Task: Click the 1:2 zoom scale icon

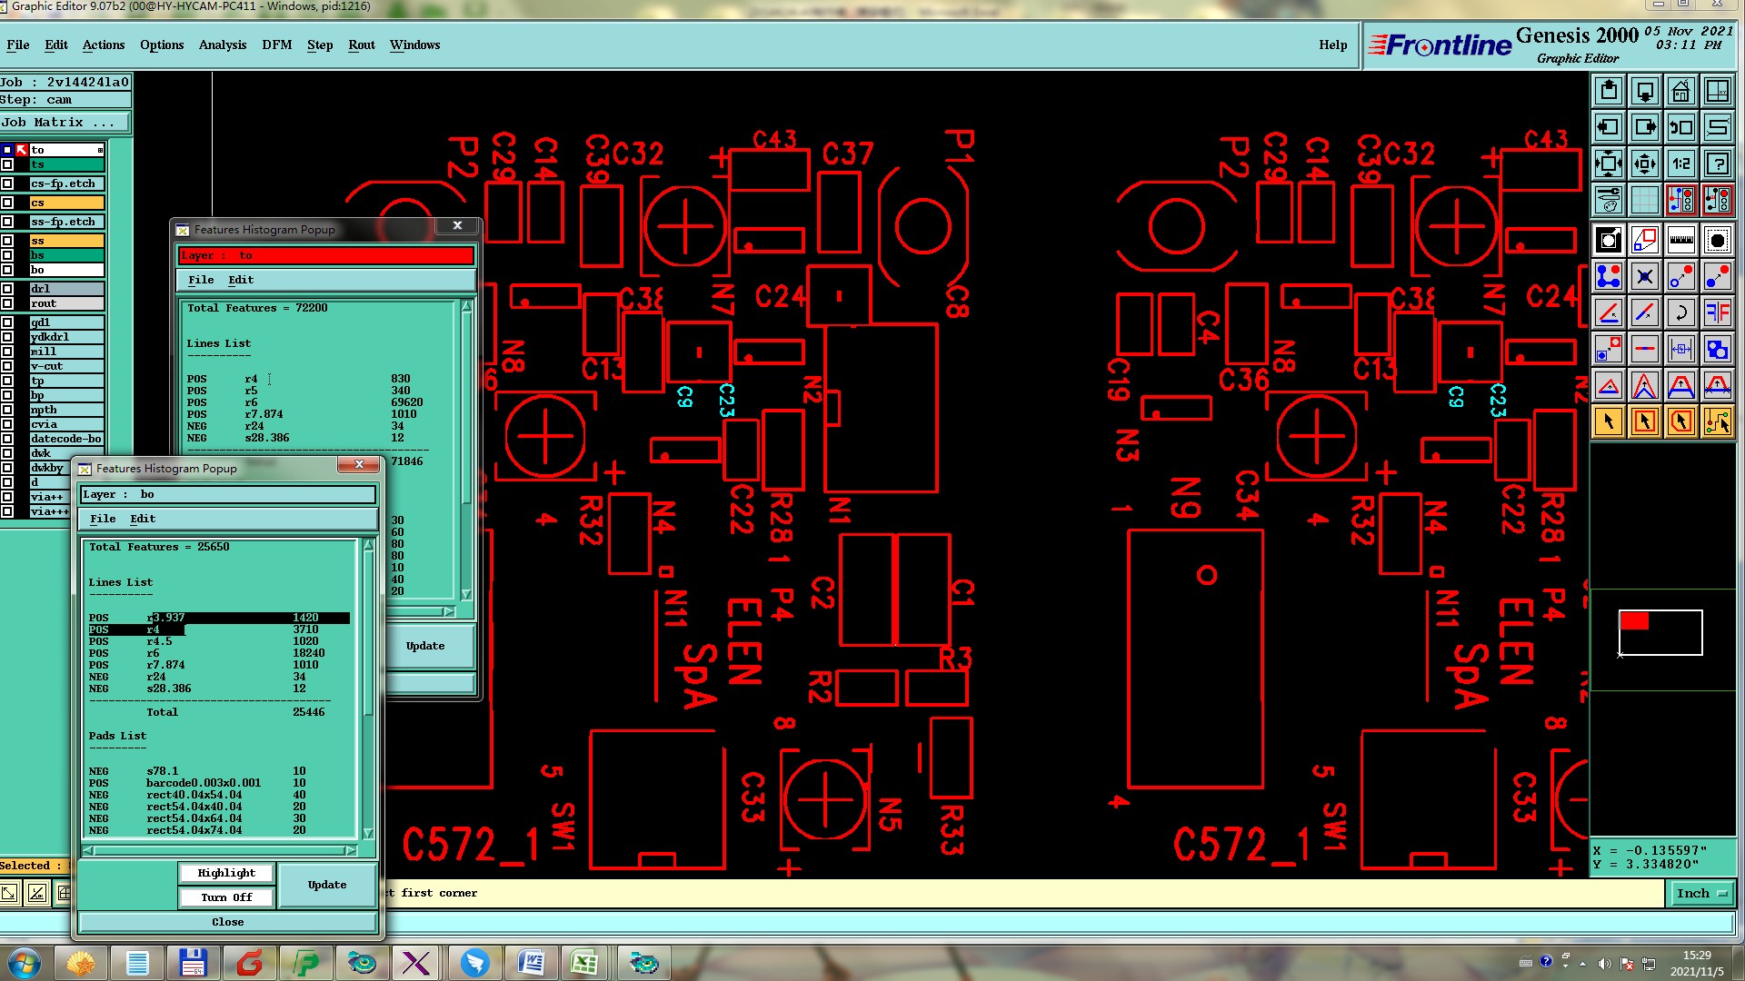Action: point(1680,163)
